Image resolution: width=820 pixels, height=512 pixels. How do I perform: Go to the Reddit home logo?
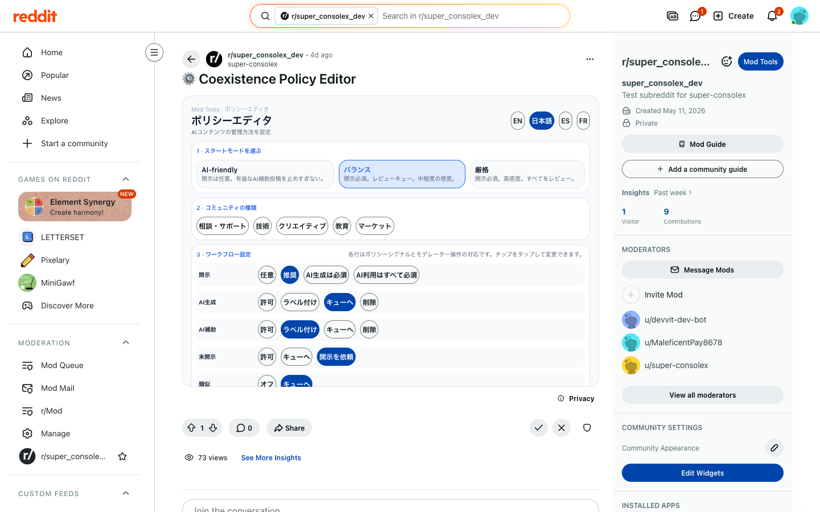point(35,16)
